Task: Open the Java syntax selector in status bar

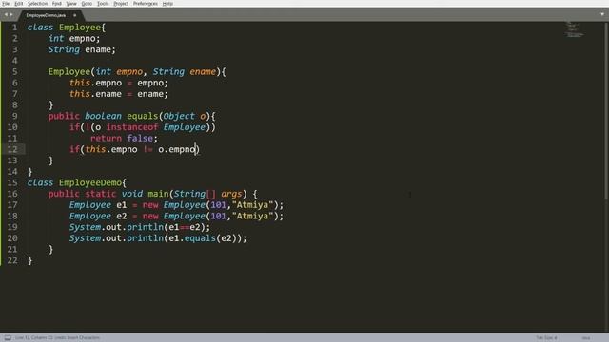Action: (586, 338)
